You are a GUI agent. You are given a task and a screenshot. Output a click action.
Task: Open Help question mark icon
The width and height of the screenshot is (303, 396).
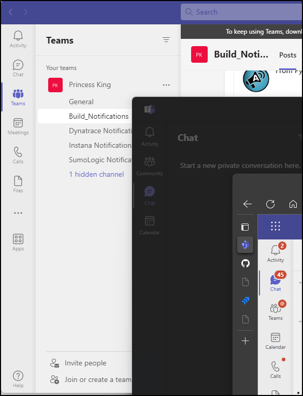[x=18, y=379]
